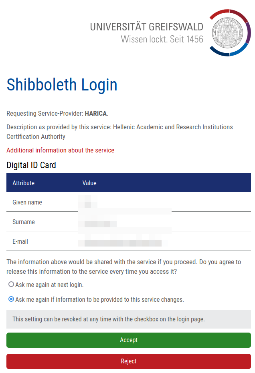Click the Digital ID Card heading
Image resolution: width=255 pixels, height=373 pixels.
31,165
